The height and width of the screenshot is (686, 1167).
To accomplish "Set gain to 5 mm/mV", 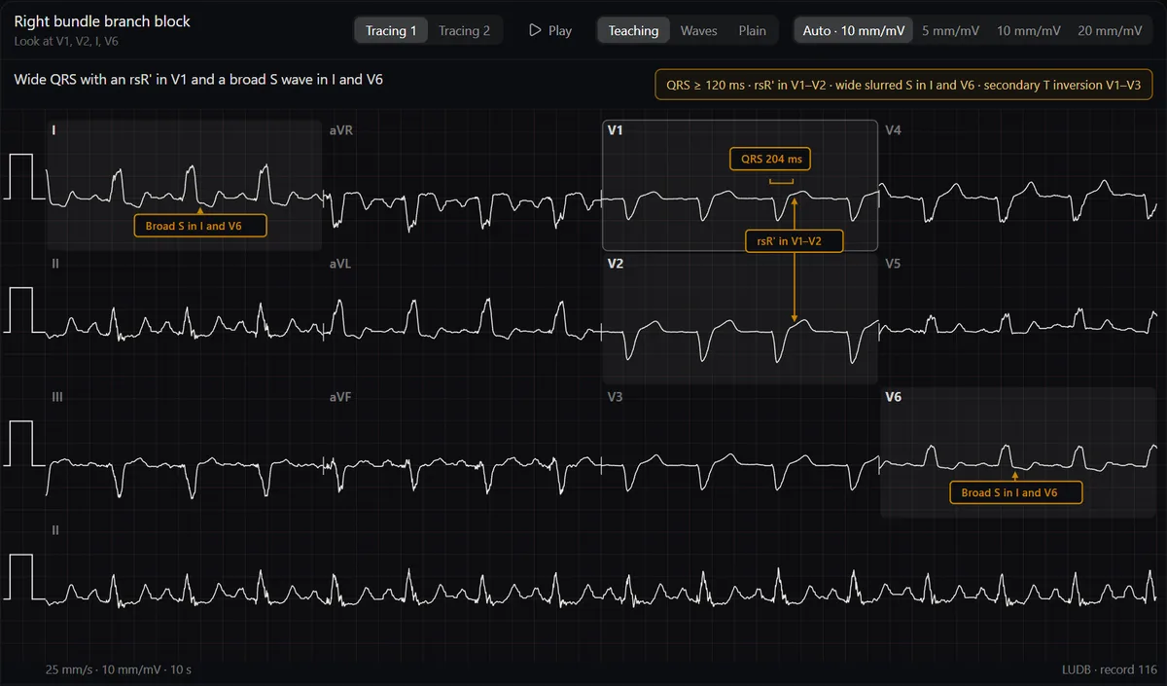I will [x=950, y=30].
